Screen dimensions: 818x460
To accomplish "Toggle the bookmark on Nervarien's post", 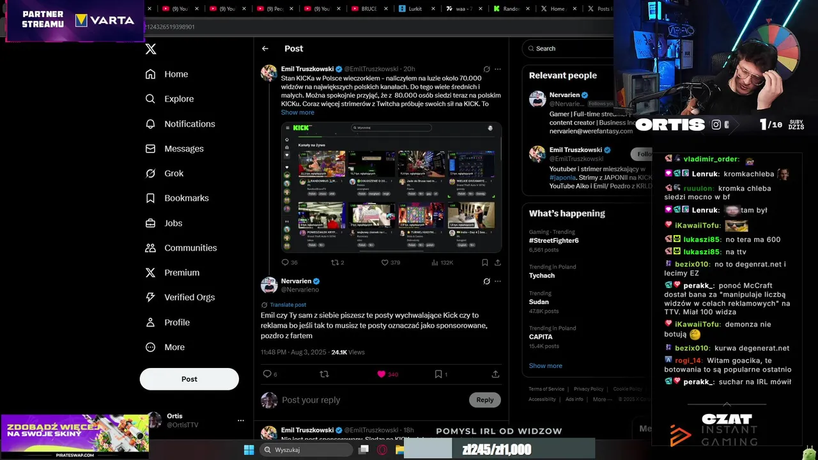I will pyautogui.click(x=438, y=374).
